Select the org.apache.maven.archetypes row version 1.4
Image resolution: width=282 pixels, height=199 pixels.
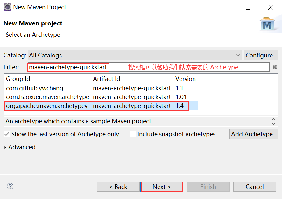coord(95,106)
